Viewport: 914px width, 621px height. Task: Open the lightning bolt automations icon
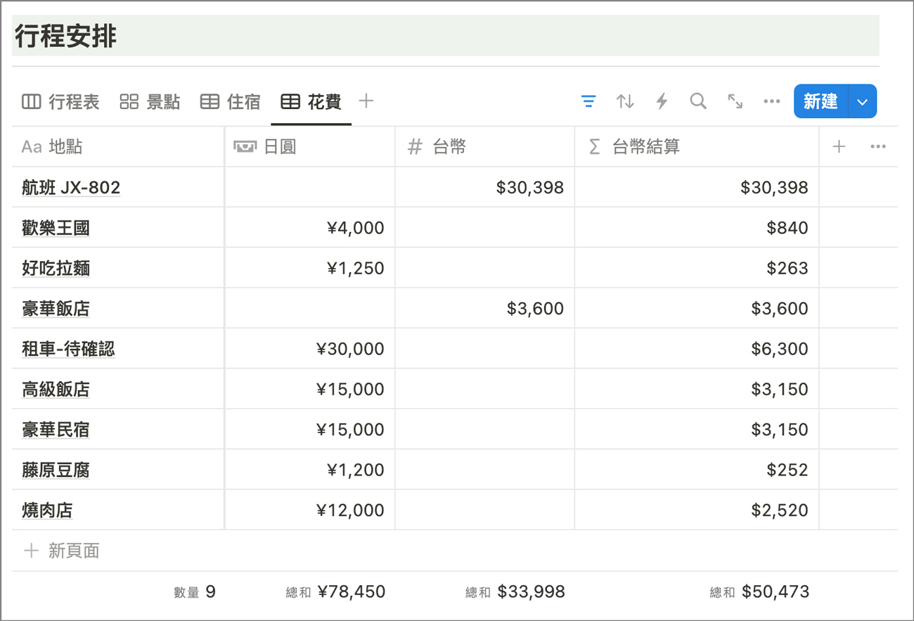pos(662,101)
